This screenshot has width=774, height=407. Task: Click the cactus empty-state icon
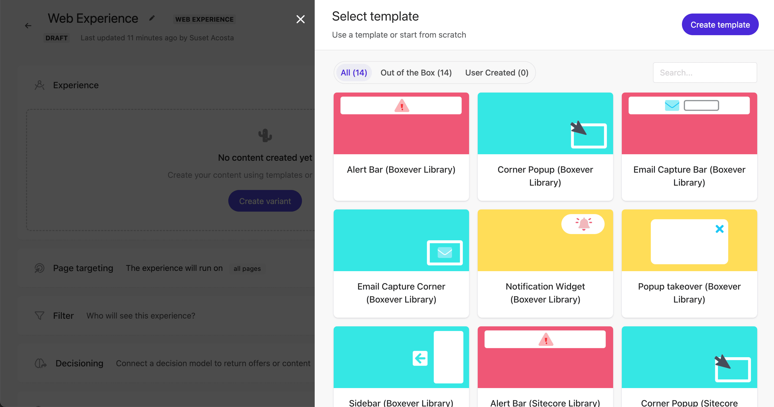pos(265,135)
